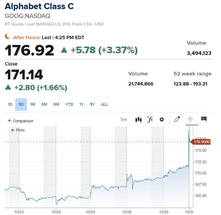Click the Comparison link
This screenshot has width=221, height=215.
click(x=23, y=121)
